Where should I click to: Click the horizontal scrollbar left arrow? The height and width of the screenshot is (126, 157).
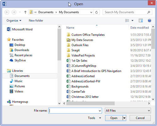tap(64, 103)
